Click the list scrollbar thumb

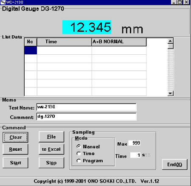[x=170, y=46]
